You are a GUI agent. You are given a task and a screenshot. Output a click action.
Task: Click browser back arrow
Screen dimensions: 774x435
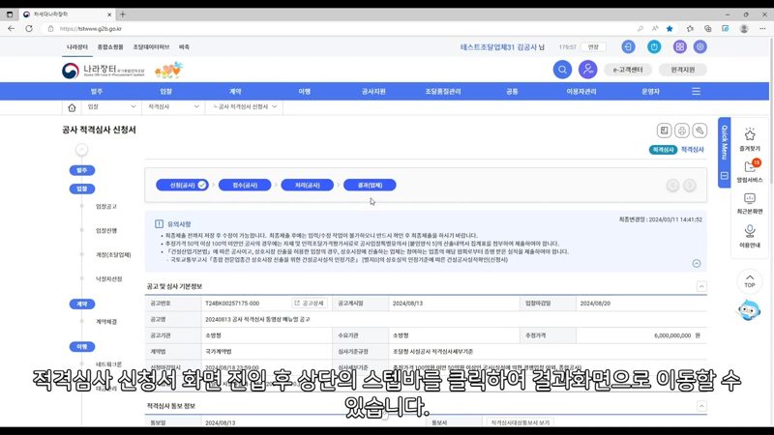coord(11,29)
